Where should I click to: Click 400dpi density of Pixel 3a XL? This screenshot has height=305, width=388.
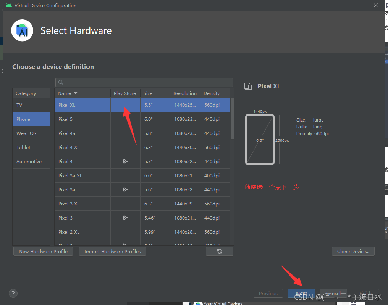coord(212,175)
